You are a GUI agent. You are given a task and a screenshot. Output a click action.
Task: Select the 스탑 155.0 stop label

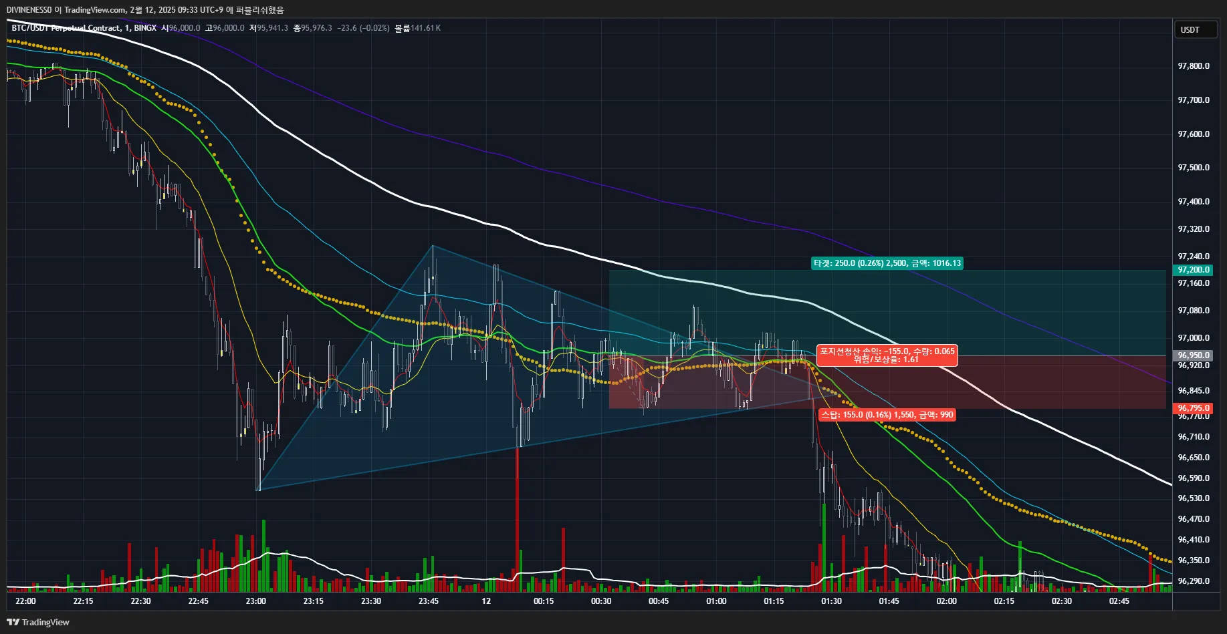click(887, 415)
